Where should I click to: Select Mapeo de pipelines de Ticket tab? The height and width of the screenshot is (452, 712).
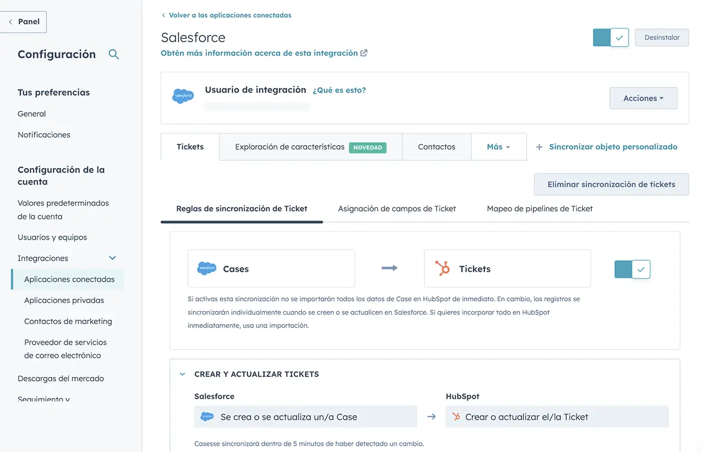pos(540,208)
